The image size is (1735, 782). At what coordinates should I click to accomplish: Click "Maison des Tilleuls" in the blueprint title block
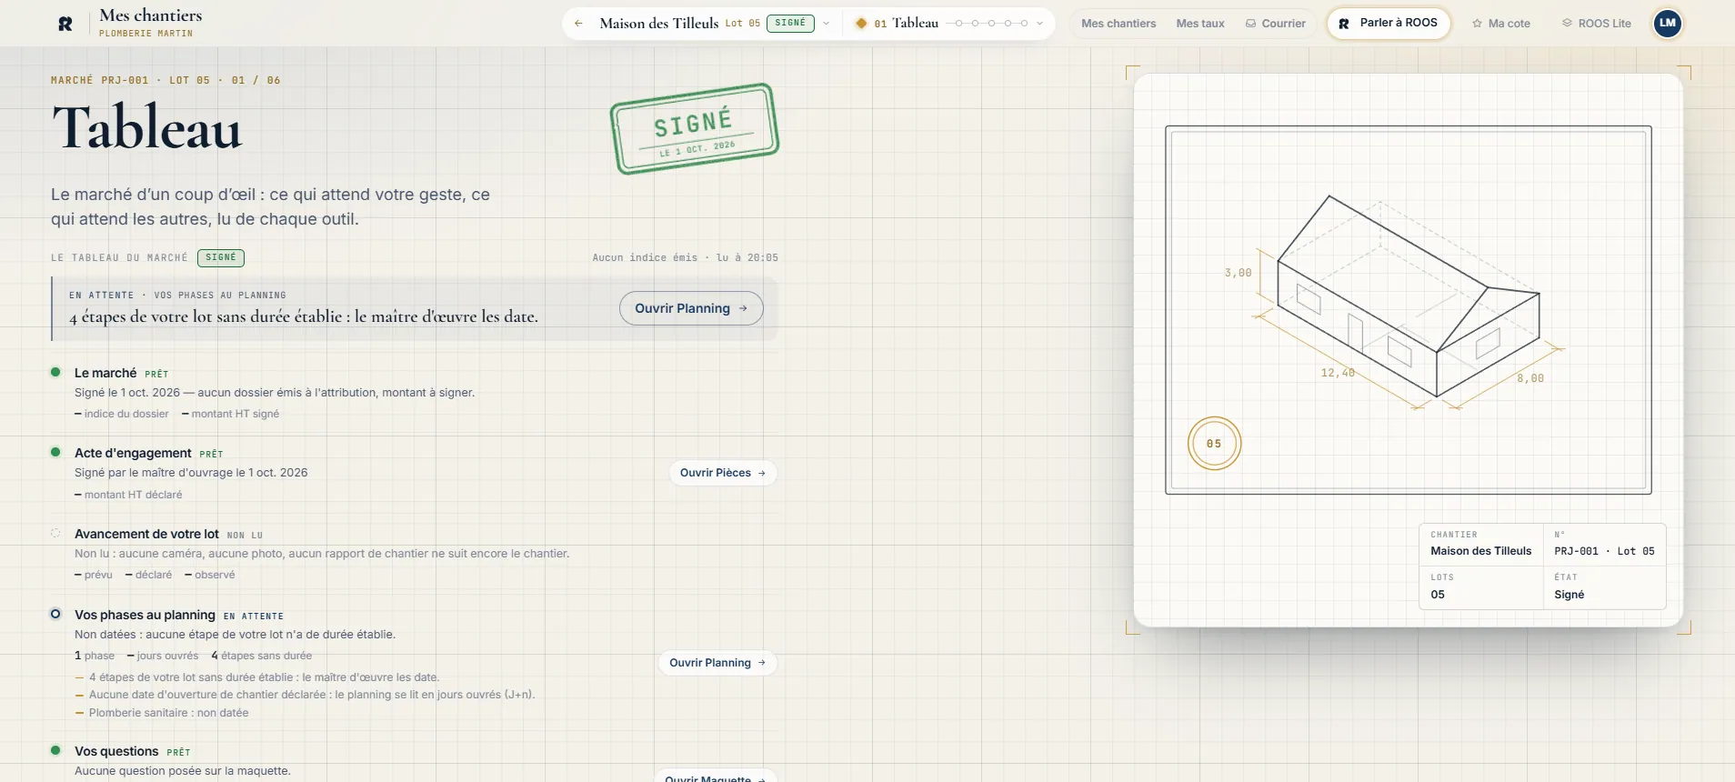click(1481, 551)
